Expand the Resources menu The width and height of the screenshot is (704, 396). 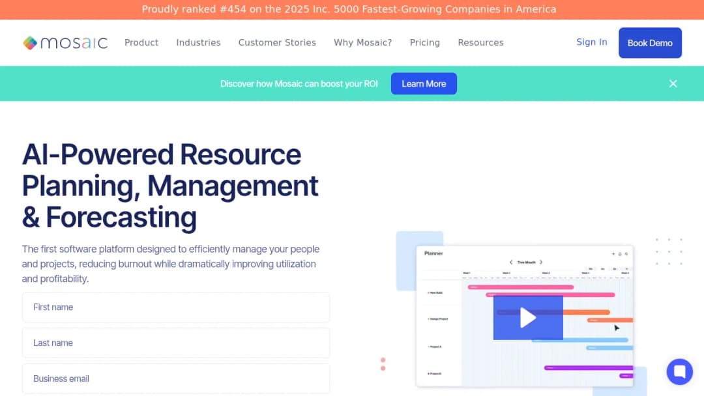click(x=480, y=42)
